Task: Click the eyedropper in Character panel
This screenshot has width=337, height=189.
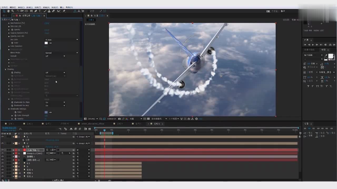Action: (x=326, y=55)
